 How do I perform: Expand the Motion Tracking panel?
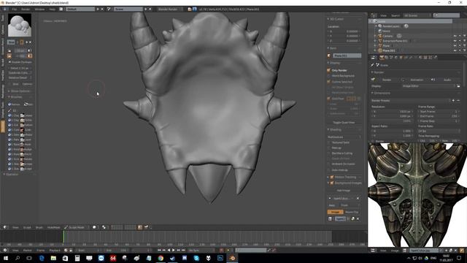pyautogui.click(x=328, y=177)
